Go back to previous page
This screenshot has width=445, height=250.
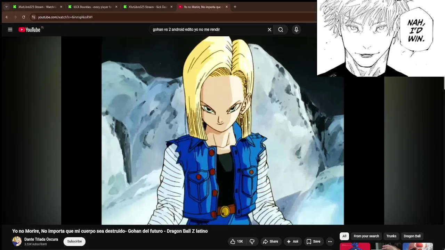[7, 17]
